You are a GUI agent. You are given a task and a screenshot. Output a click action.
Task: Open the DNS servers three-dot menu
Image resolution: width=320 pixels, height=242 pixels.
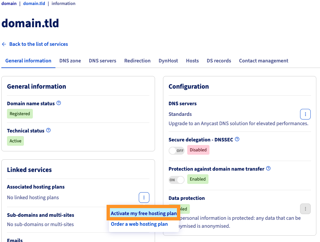[305, 114]
